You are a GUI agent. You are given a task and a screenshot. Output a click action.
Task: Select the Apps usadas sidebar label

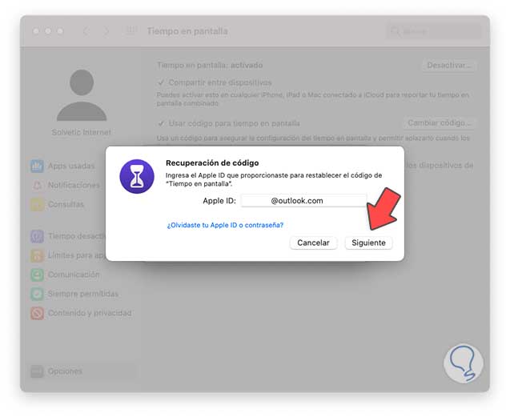click(71, 166)
